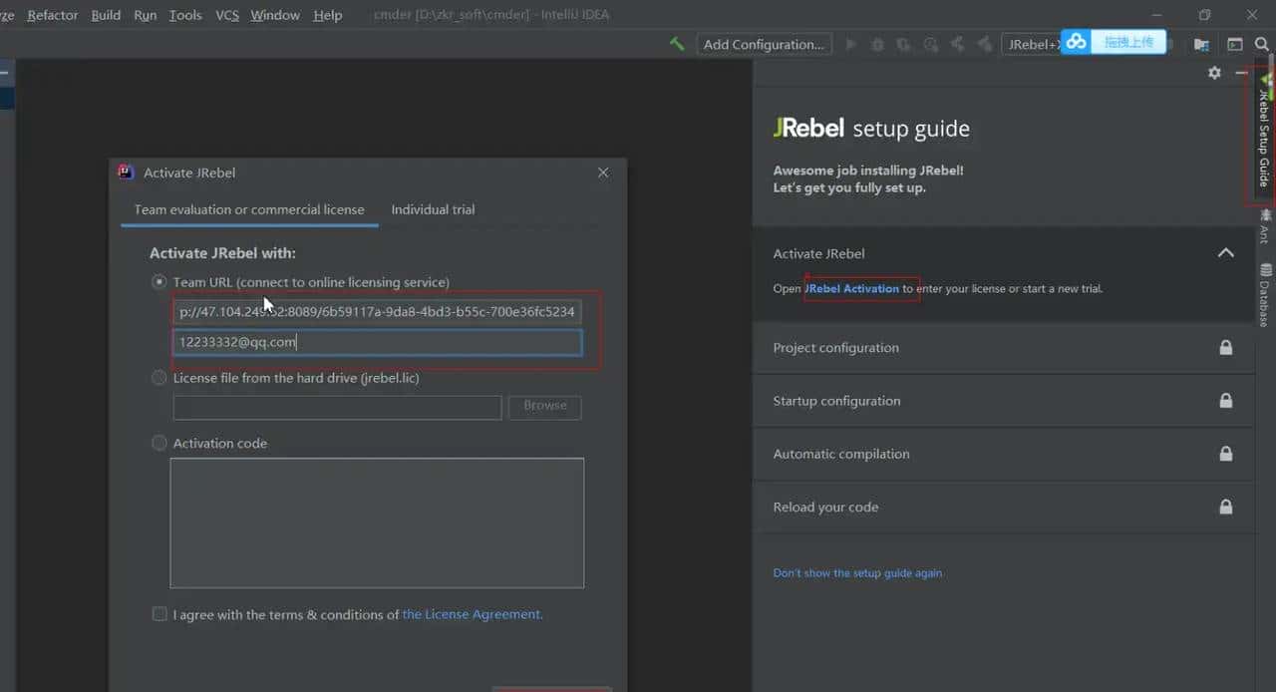The image size is (1276, 692).
Task: Select License file from hard drive option
Action: (x=159, y=378)
